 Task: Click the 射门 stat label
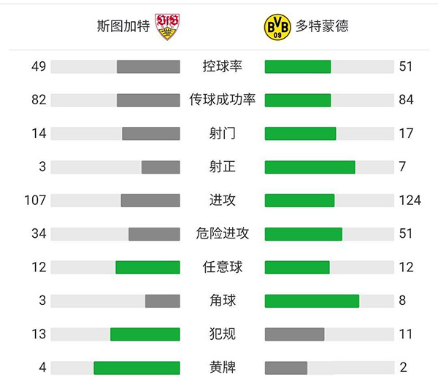pos(222,133)
